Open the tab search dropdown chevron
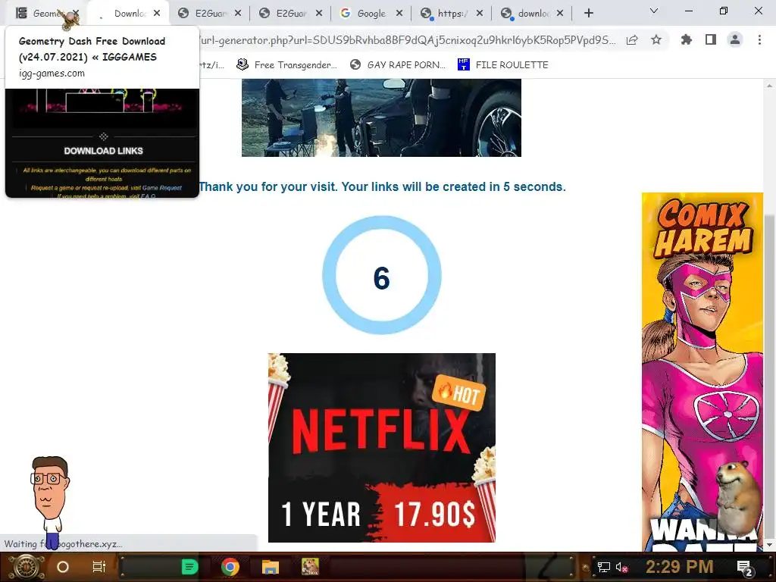Screen dimensions: 776x582 pyautogui.click(x=654, y=11)
